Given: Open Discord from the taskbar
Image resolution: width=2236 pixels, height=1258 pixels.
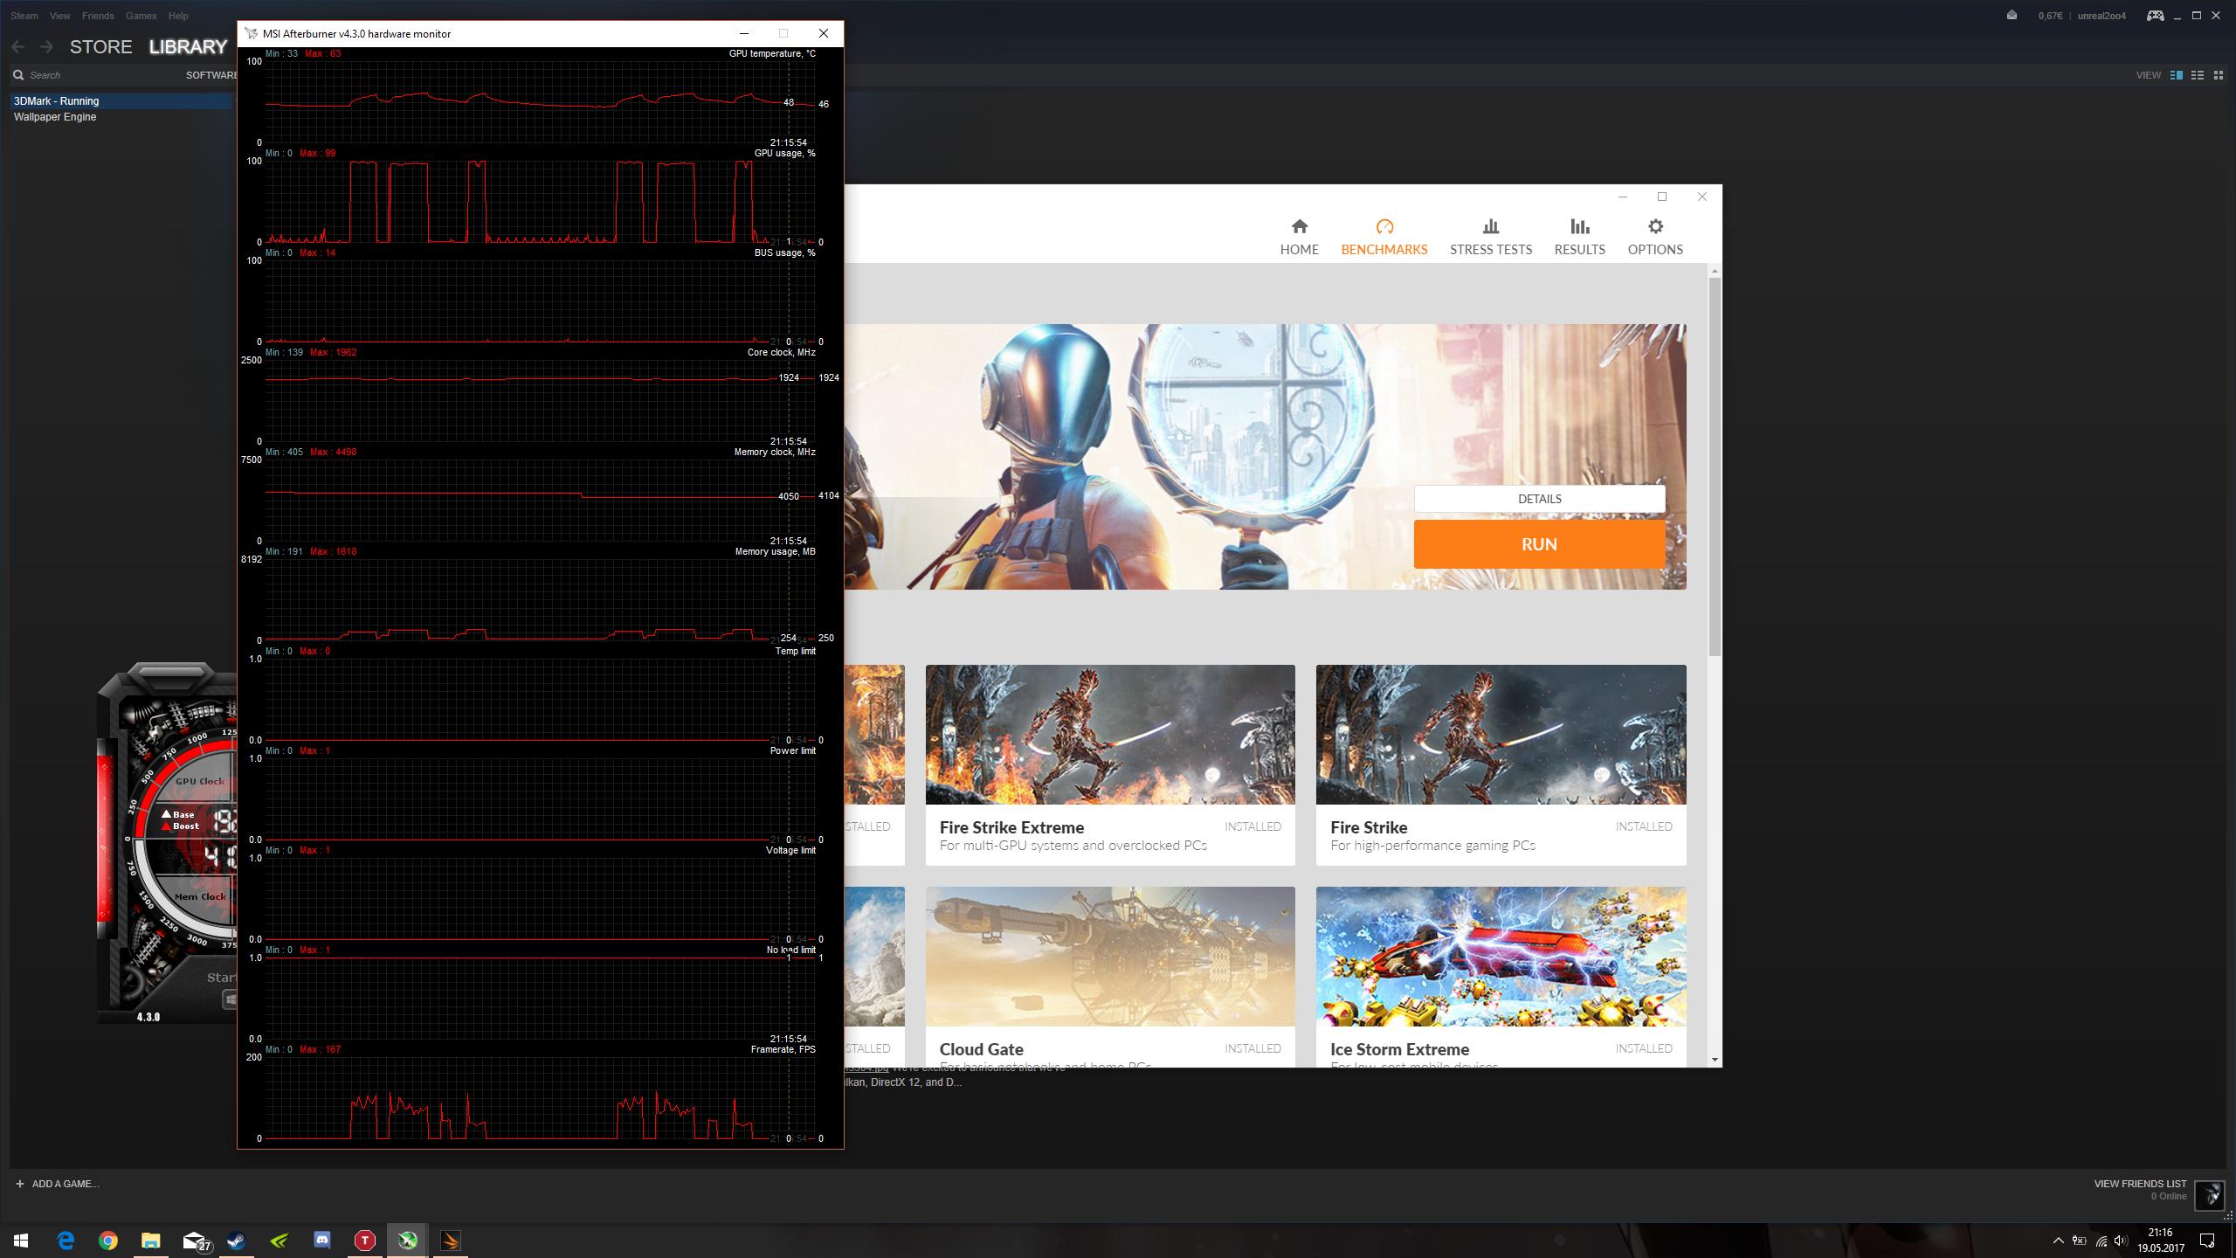Looking at the screenshot, I should 322,1240.
